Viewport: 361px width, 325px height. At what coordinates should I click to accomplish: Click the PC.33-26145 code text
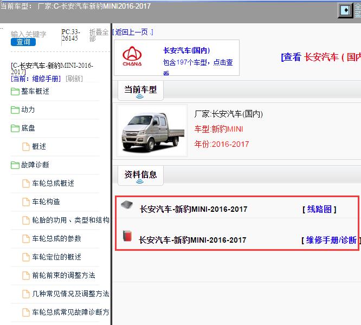coord(70,35)
